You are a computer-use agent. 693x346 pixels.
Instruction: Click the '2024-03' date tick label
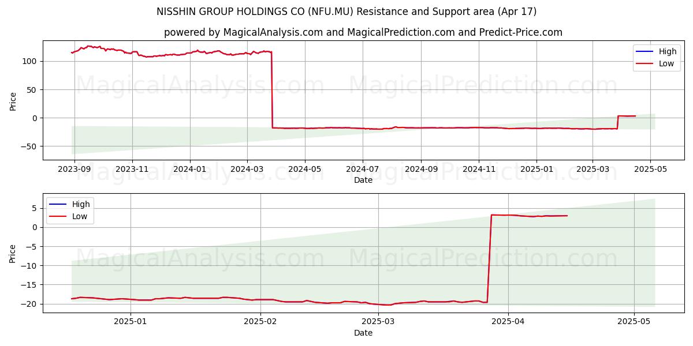coord(247,170)
